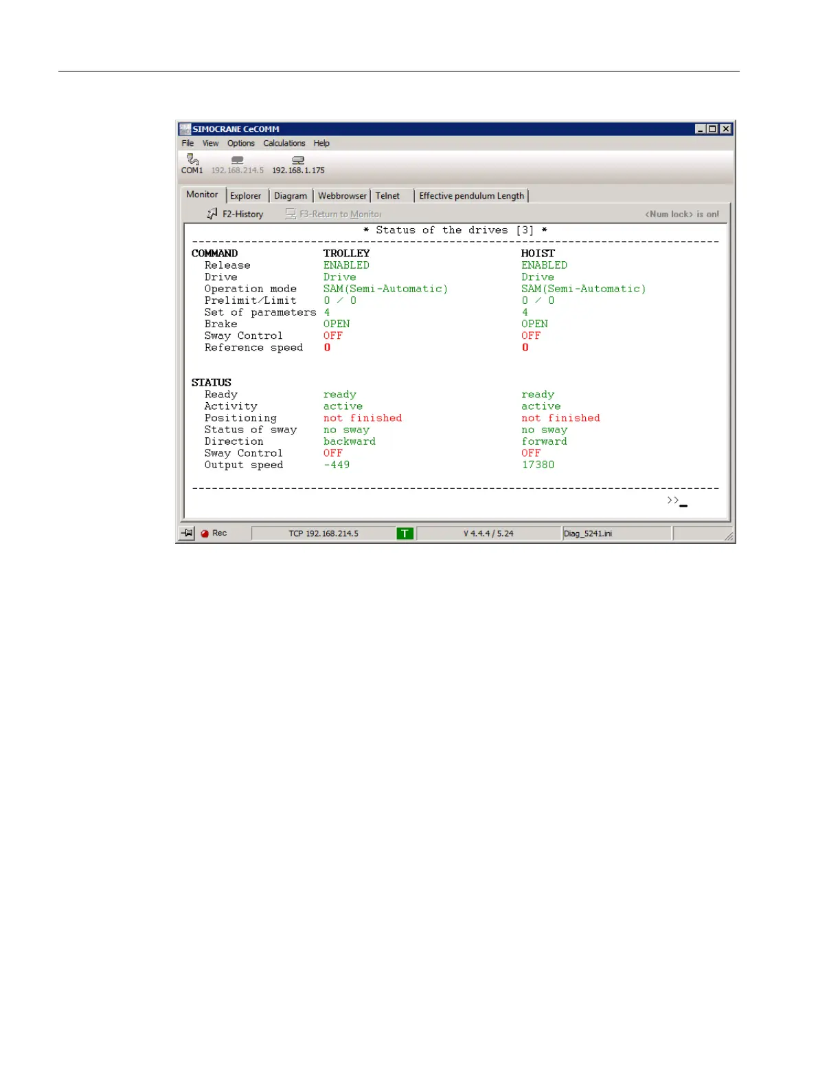Click the F3-Return to Monitor label

click(341, 214)
